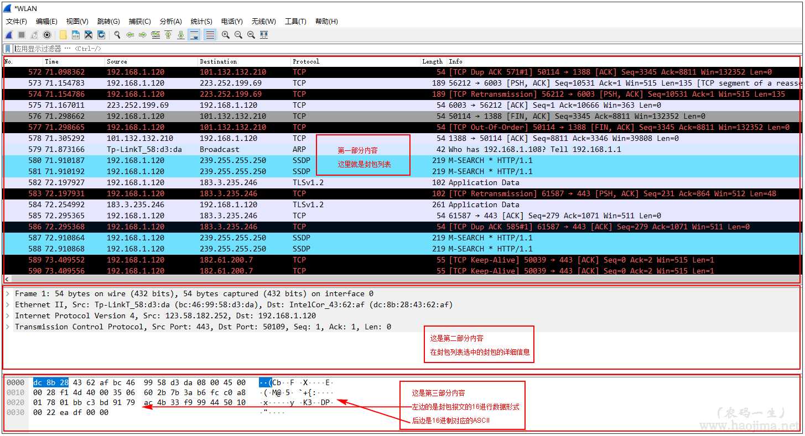
Task: Sort by the Protocol column header
Action: tap(355, 61)
